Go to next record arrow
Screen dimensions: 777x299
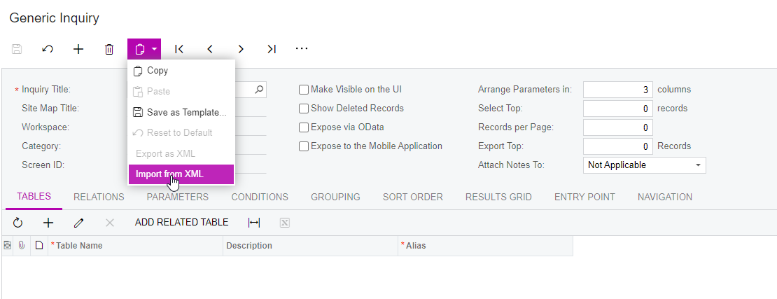tap(241, 49)
